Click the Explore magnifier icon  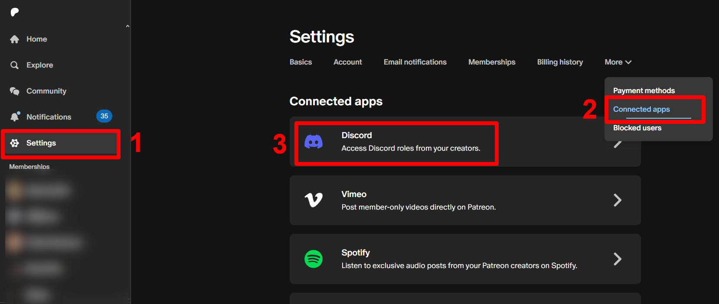(15, 65)
